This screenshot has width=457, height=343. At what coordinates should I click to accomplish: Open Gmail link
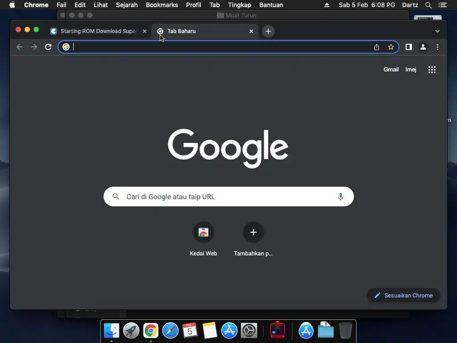click(391, 69)
